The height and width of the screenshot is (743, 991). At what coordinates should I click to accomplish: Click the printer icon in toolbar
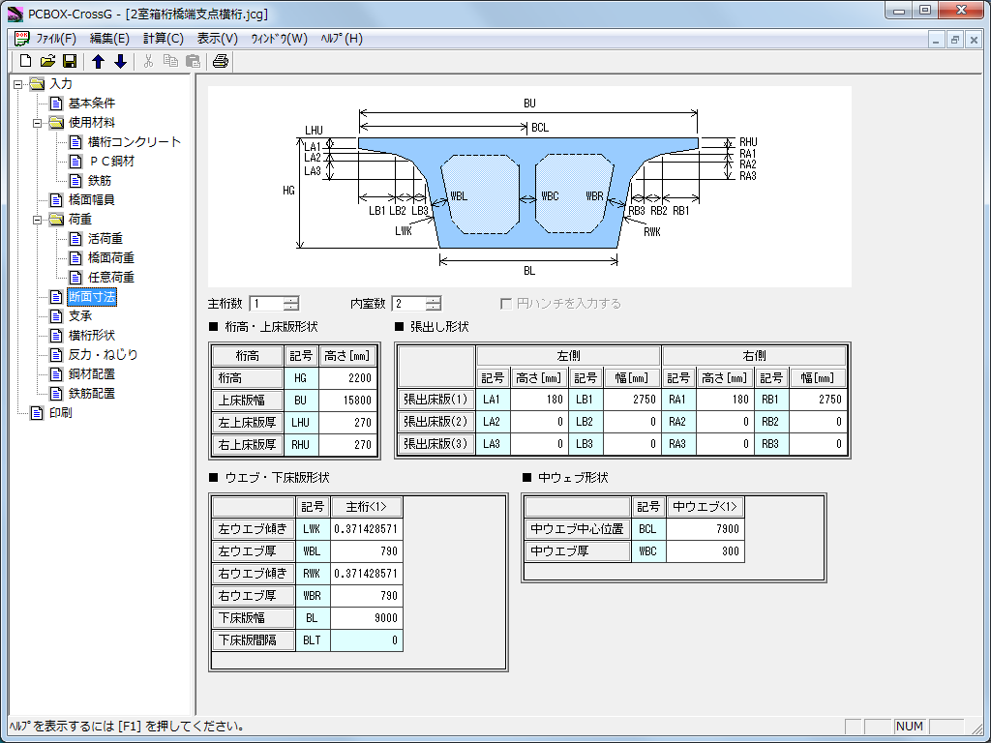221,61
